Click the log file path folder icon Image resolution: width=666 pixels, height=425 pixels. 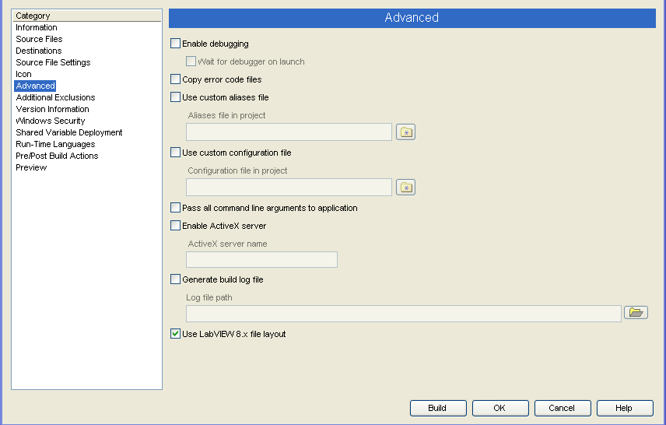point(636,313)
